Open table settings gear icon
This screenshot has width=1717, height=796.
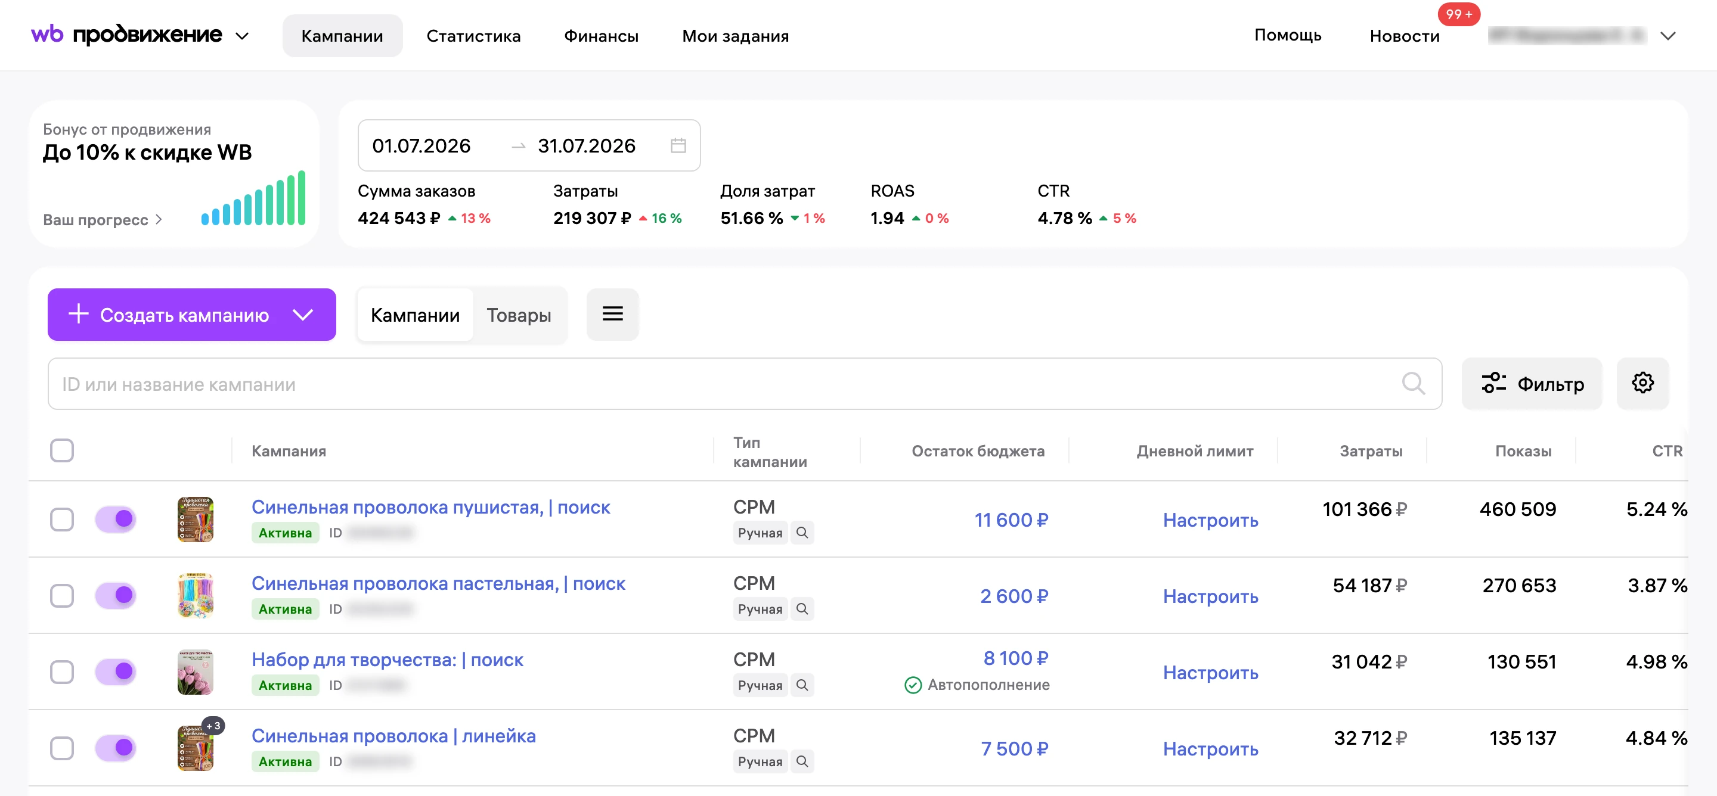click(1642, 383)
